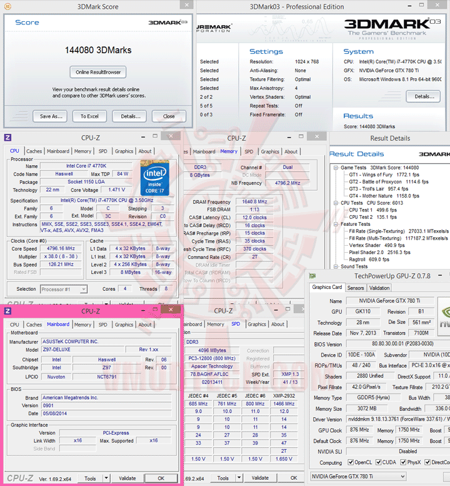Collapse the Feature Tests tree node
The width and height of the screenshot is (450, 486).
336,224
